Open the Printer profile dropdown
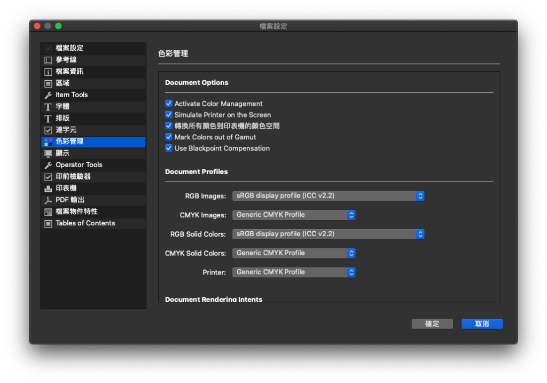 click(294, 272)
